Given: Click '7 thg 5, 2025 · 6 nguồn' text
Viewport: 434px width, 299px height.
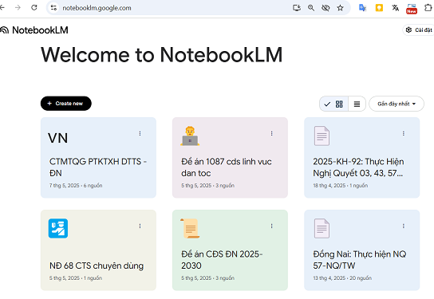Looking at the screenshot, I should coord(76,186).
